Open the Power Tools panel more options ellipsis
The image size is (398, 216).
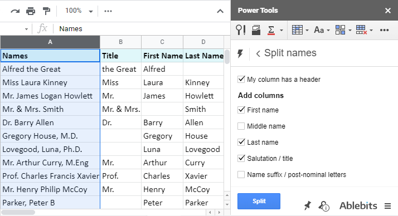click(384, 30)
